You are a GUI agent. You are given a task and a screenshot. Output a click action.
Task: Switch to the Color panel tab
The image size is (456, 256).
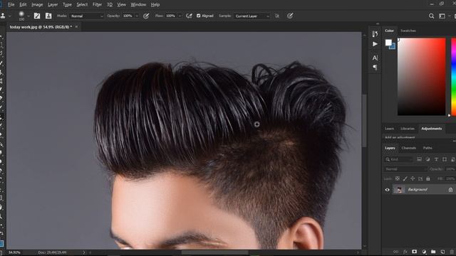(x=389, y=31)
